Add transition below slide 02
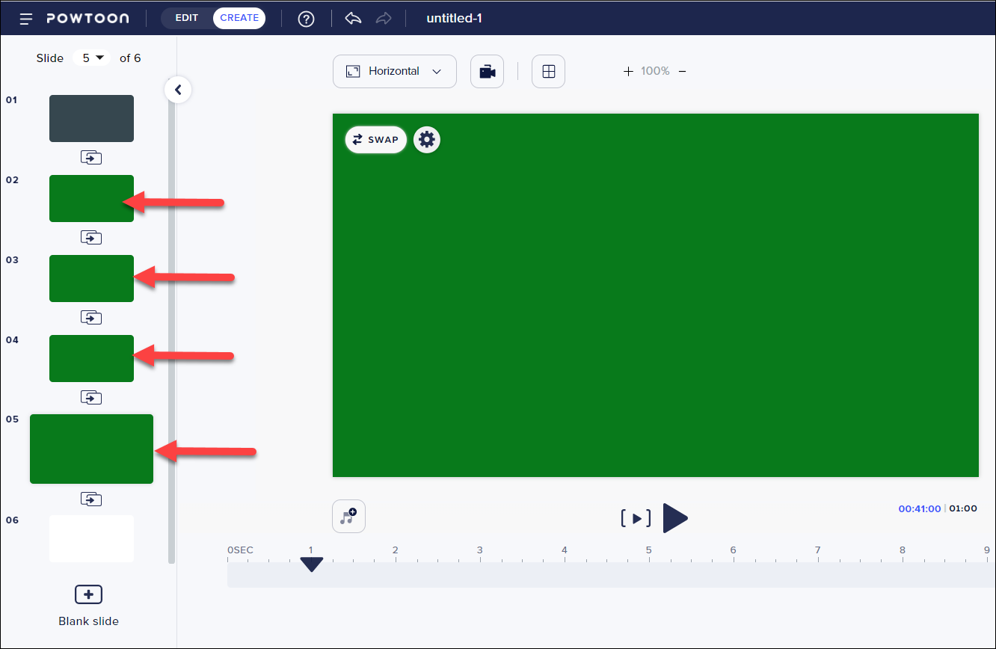The width and height of the screenshot is (996, 649). point(91,238)
